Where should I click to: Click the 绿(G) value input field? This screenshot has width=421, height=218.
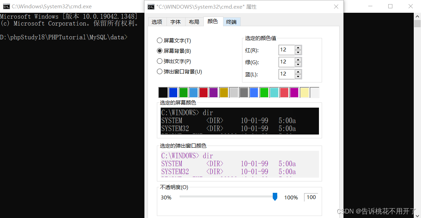tap(287, 62)
